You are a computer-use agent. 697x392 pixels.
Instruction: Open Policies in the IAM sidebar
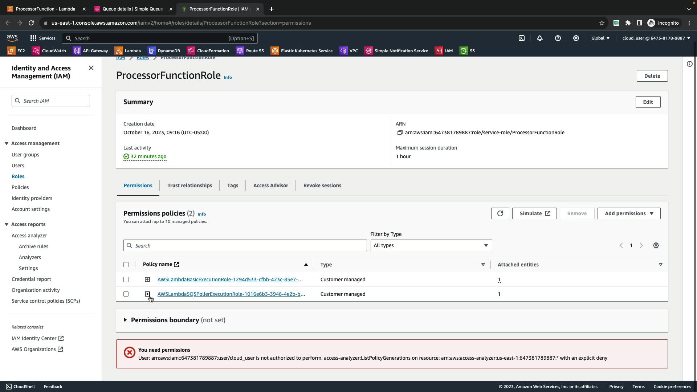click(20, 187)
